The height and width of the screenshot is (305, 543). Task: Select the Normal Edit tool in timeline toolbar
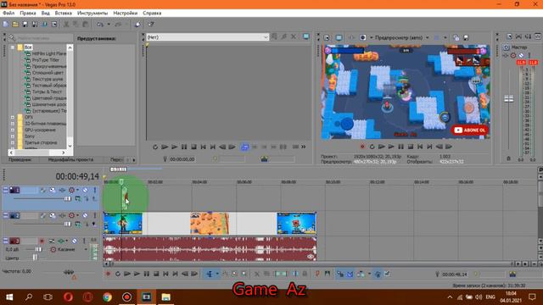[210, 274]
